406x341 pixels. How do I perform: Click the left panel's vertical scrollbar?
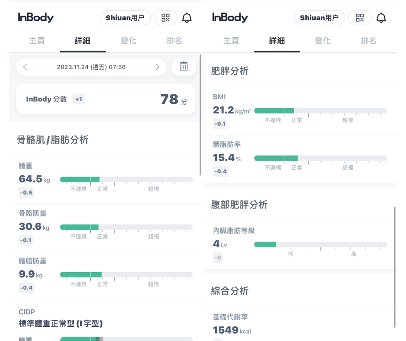coord(200,115)
